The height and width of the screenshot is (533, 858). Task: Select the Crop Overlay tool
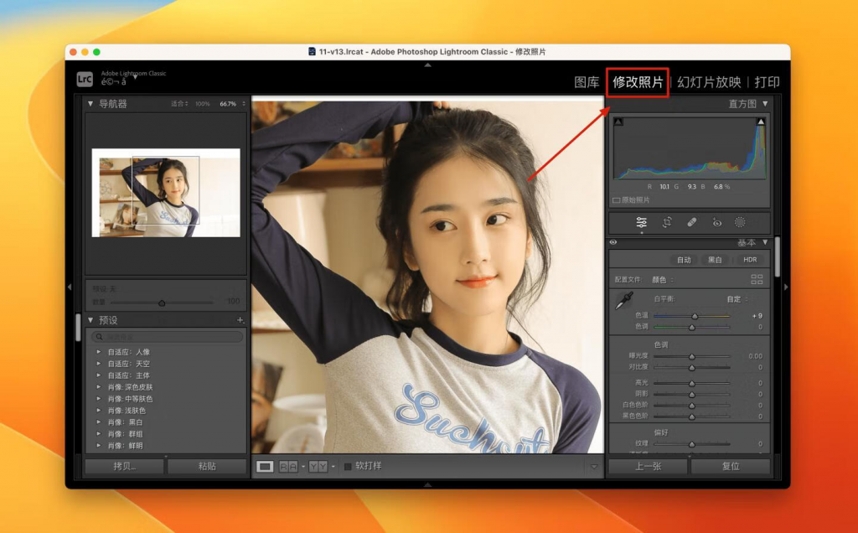pyautogui.click(x=667, y=222)
